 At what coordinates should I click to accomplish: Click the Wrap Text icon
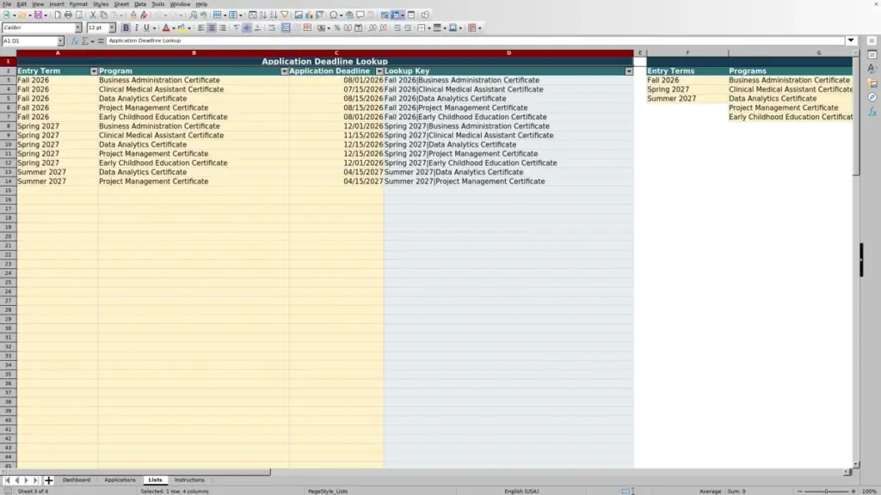pyautogui.click(x=272, y=27)
